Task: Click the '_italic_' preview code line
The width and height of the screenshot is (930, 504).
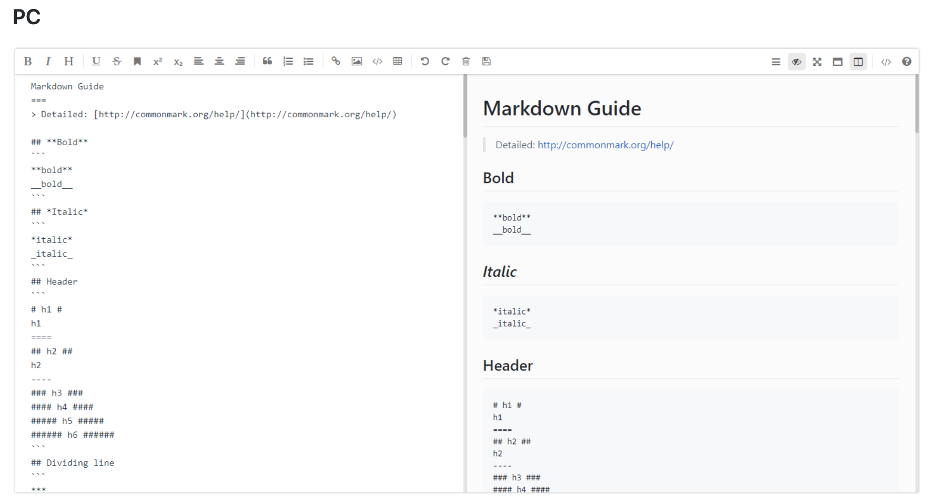Action: (512, 324)
